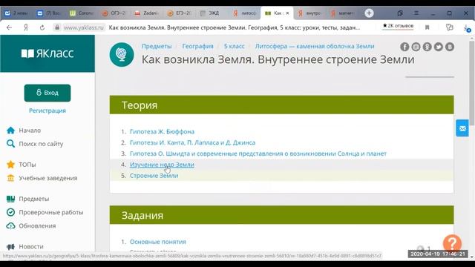The image size is (475, 267).
Task: Click the browser back arrow
Action: pos(9,27)
